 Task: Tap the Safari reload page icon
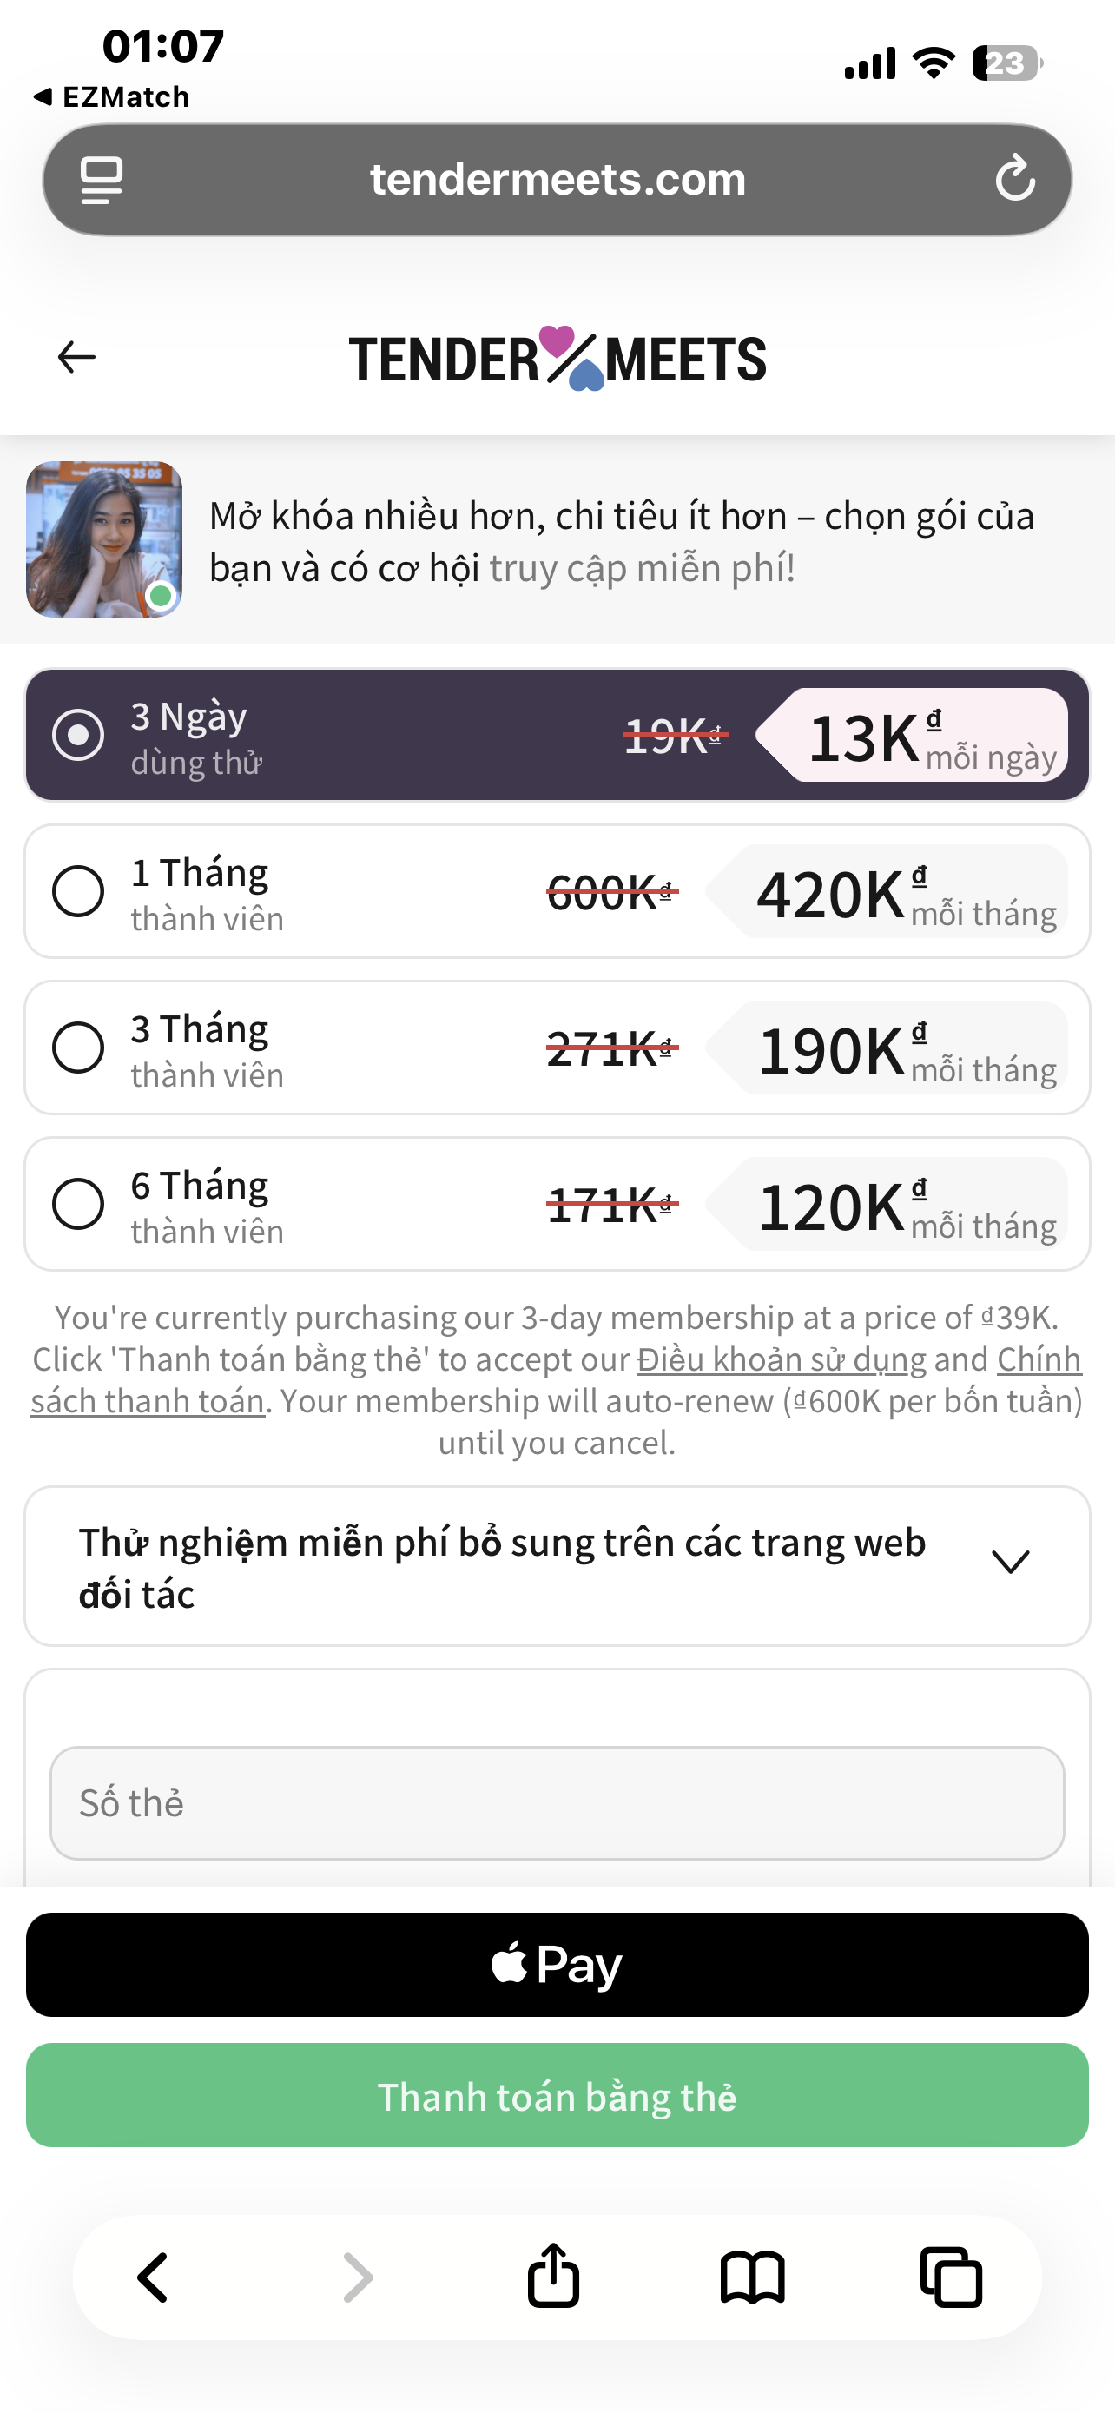pyautogui.click(x=1015, y=179)
